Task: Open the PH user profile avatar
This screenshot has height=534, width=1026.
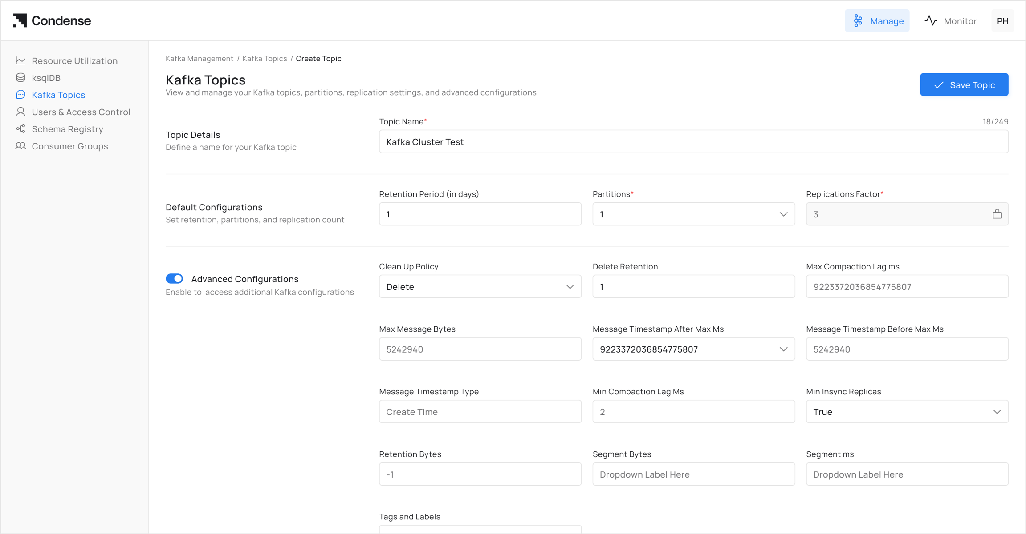Action: tap(1002, 21)
